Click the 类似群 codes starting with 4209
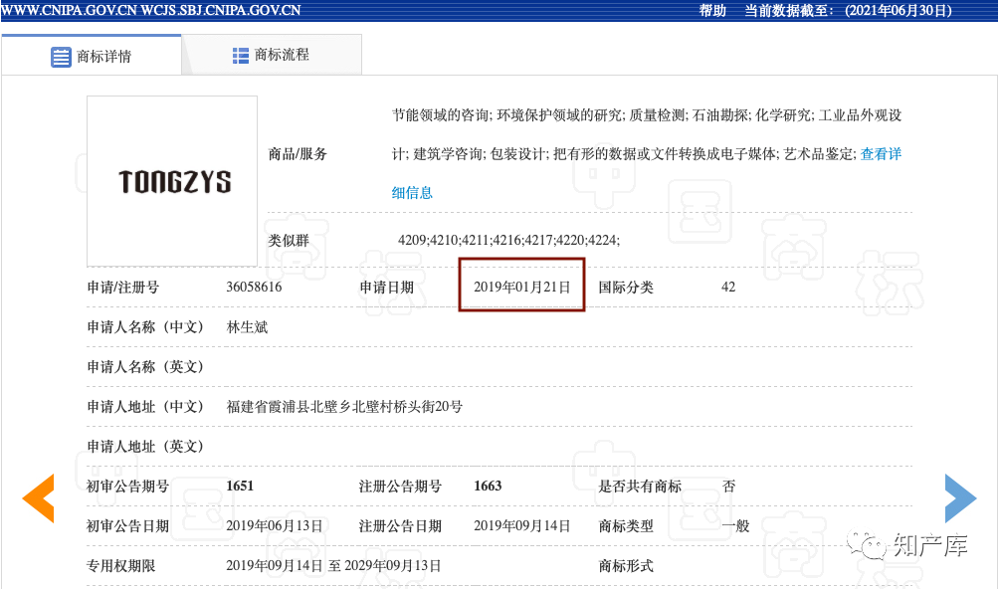 [508, 241]
